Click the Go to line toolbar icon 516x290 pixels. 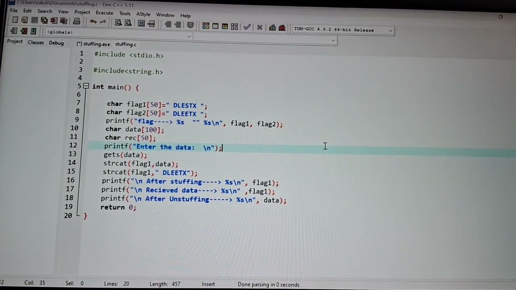pos(151,24)
